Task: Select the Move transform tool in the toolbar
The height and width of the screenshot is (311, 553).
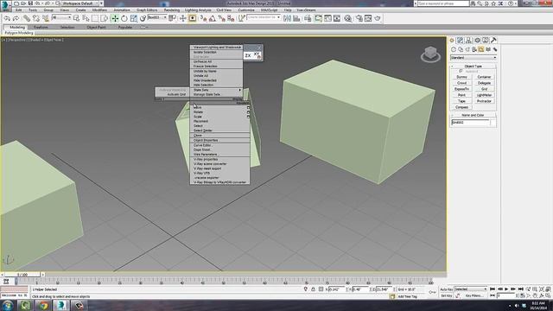Action: point(115,18)
